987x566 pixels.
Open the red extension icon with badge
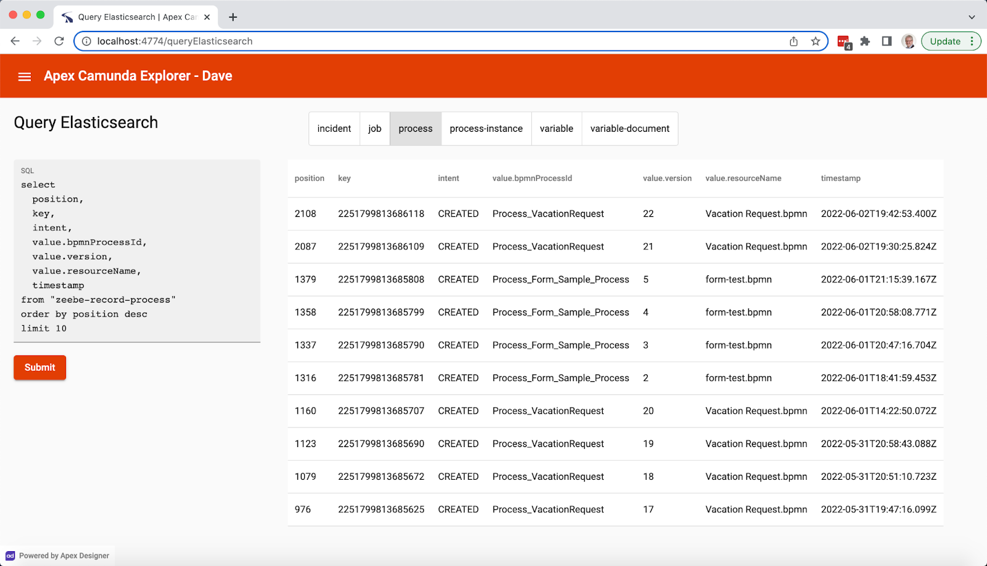click(x=844, y=42)
